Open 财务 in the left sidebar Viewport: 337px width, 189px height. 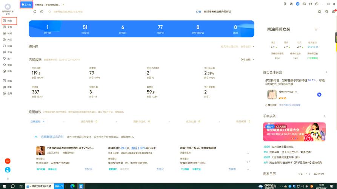pyautogui.click(x=8, y=71)
